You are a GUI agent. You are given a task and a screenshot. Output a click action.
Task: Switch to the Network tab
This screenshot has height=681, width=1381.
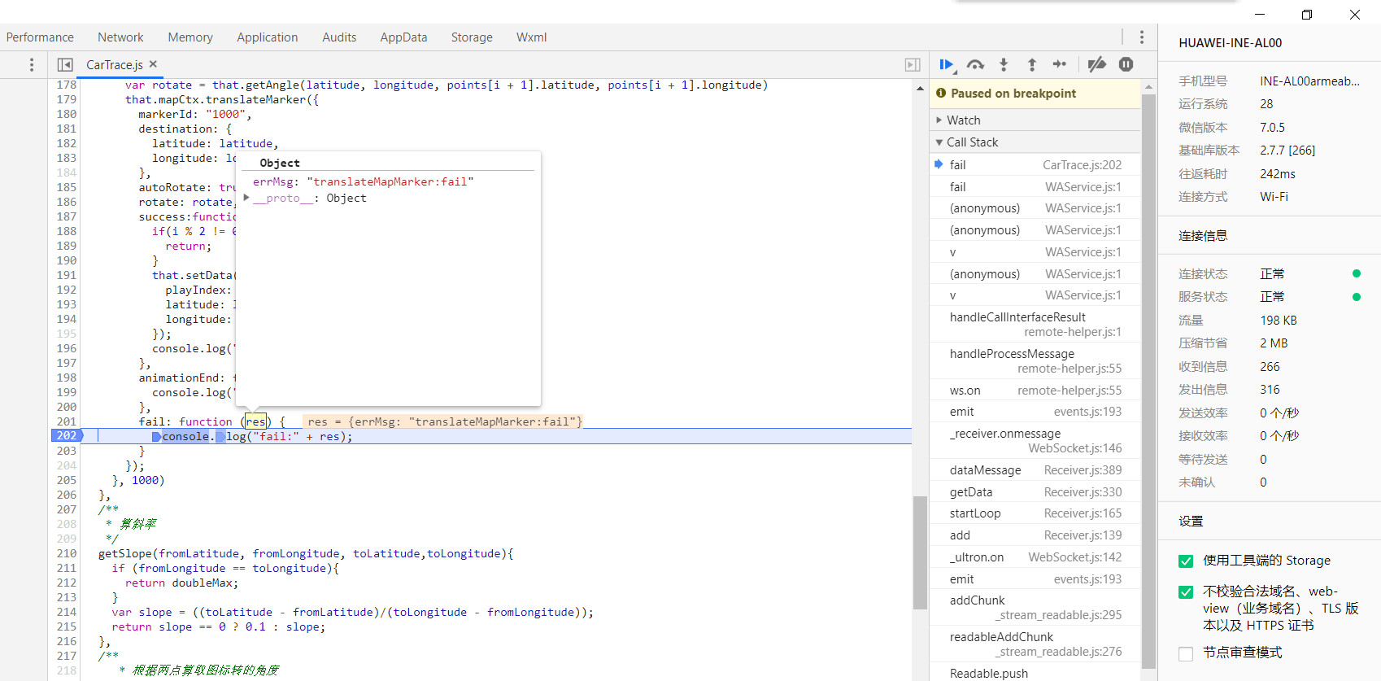120,37
